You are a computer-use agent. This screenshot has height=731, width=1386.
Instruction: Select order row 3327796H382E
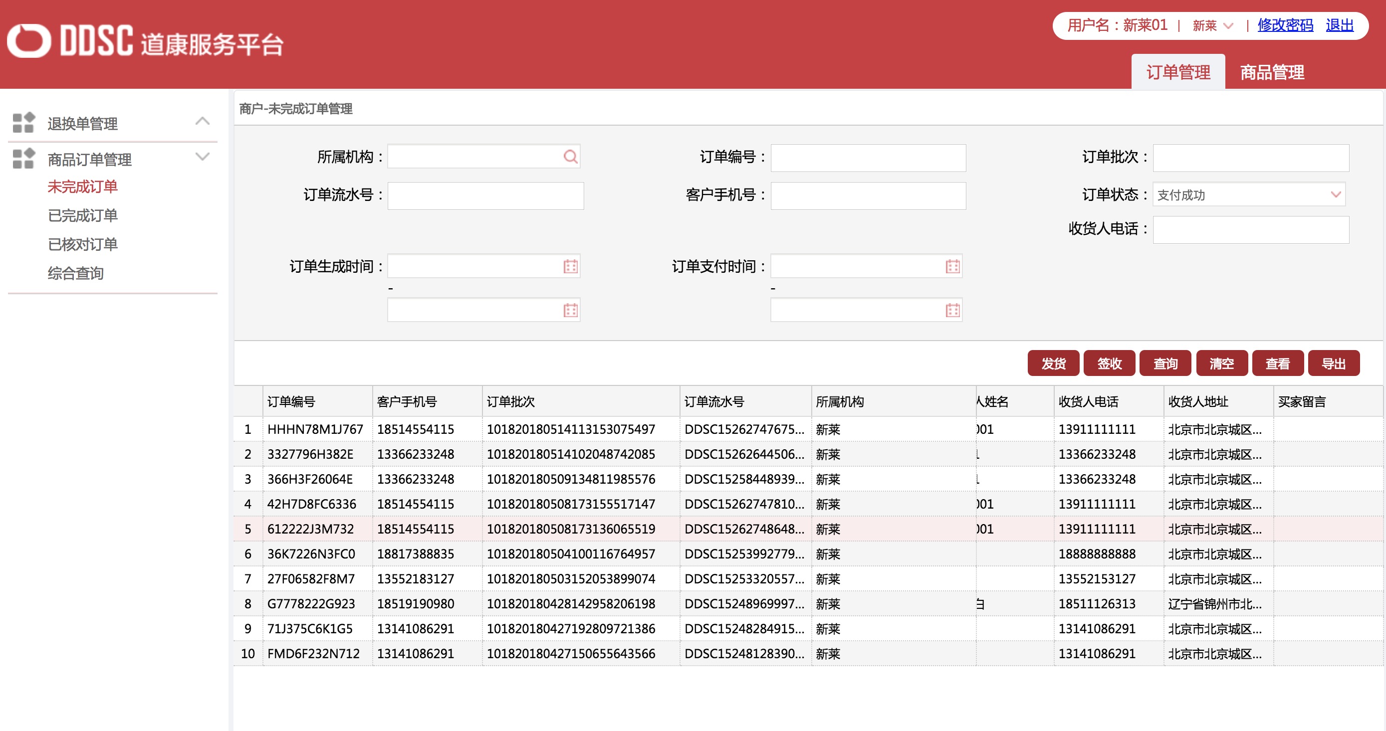[808, 454]
